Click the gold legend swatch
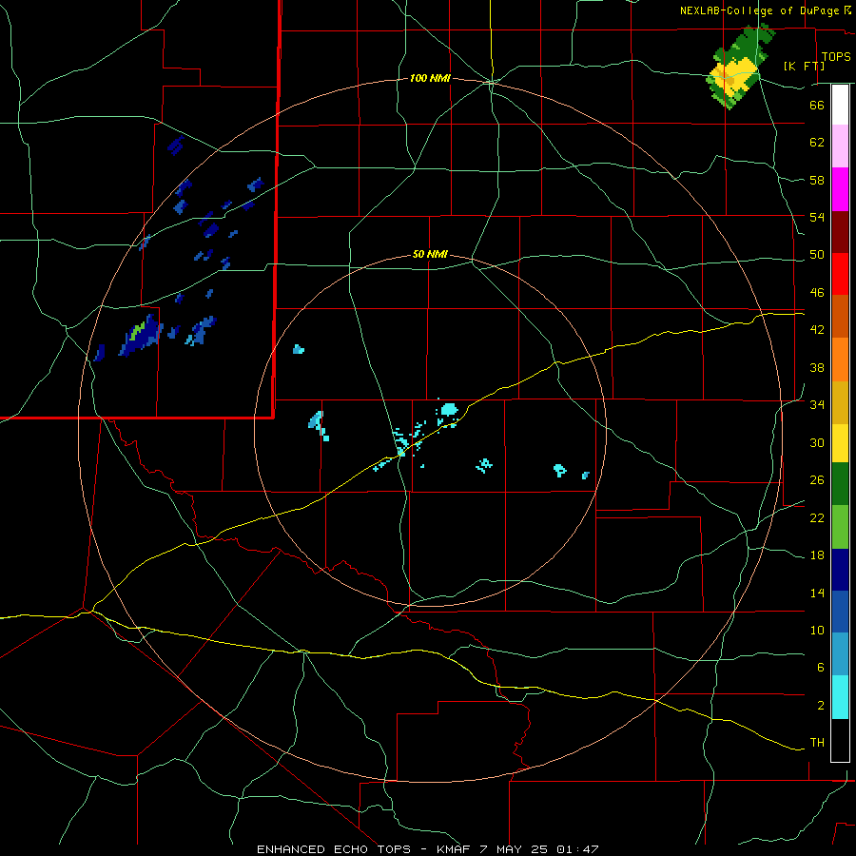Image resolution: width=856 pixels, height=856 pixels. [840, 402]
